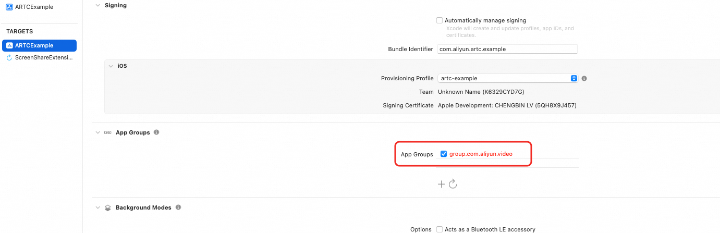The height and width of the screenshot is (233, 720).
Task: Click info icon beside Background Modes header
Action: (178, 207)
